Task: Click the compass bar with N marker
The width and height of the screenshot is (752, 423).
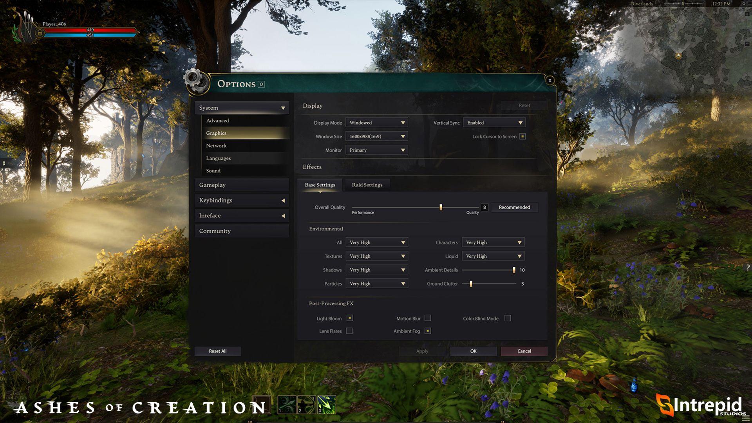Action: tap(683, 4)
